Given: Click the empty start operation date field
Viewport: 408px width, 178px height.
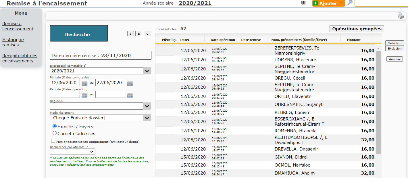Looking at the screenshot, I should coord(65,94).
